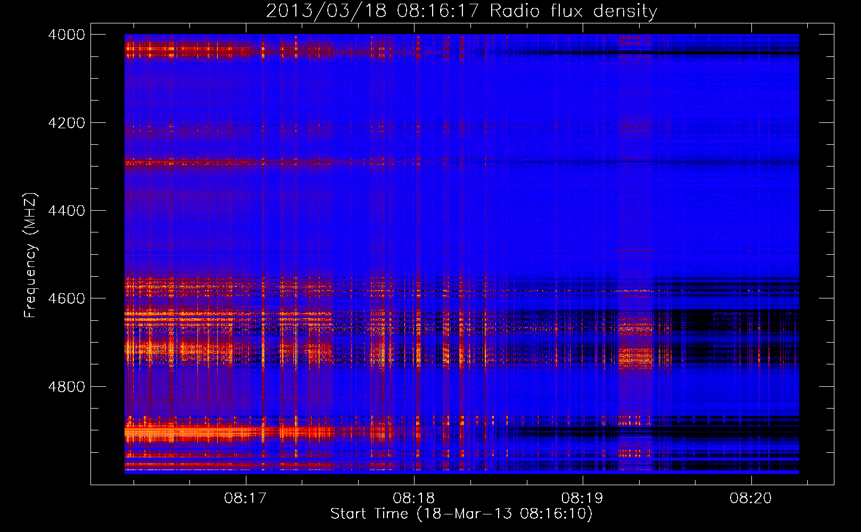
Task: Click the '4600' frequency axis label
Action: 67,298
